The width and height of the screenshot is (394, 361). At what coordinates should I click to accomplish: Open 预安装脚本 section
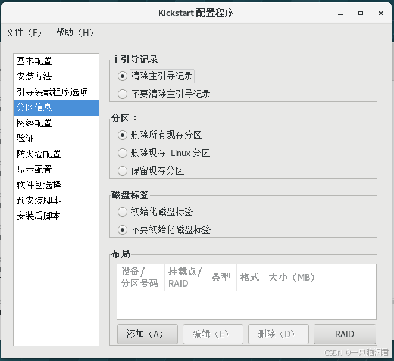pos(57,201)
